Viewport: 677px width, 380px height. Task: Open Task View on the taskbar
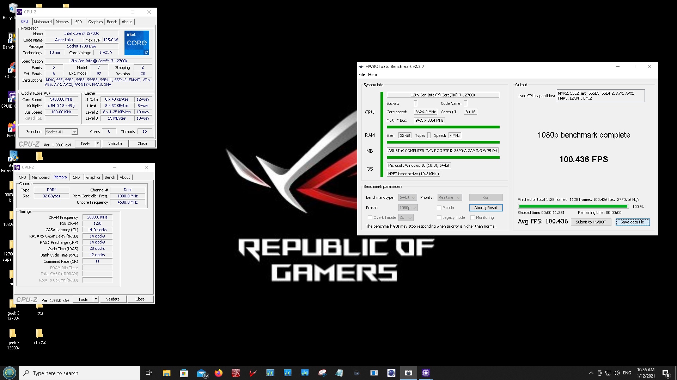click(x=149, y=373)
